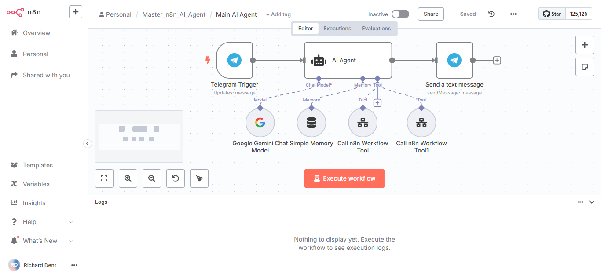601x278 pixels.
Task: Switch to the Editor tab
Action: [305, 29]
